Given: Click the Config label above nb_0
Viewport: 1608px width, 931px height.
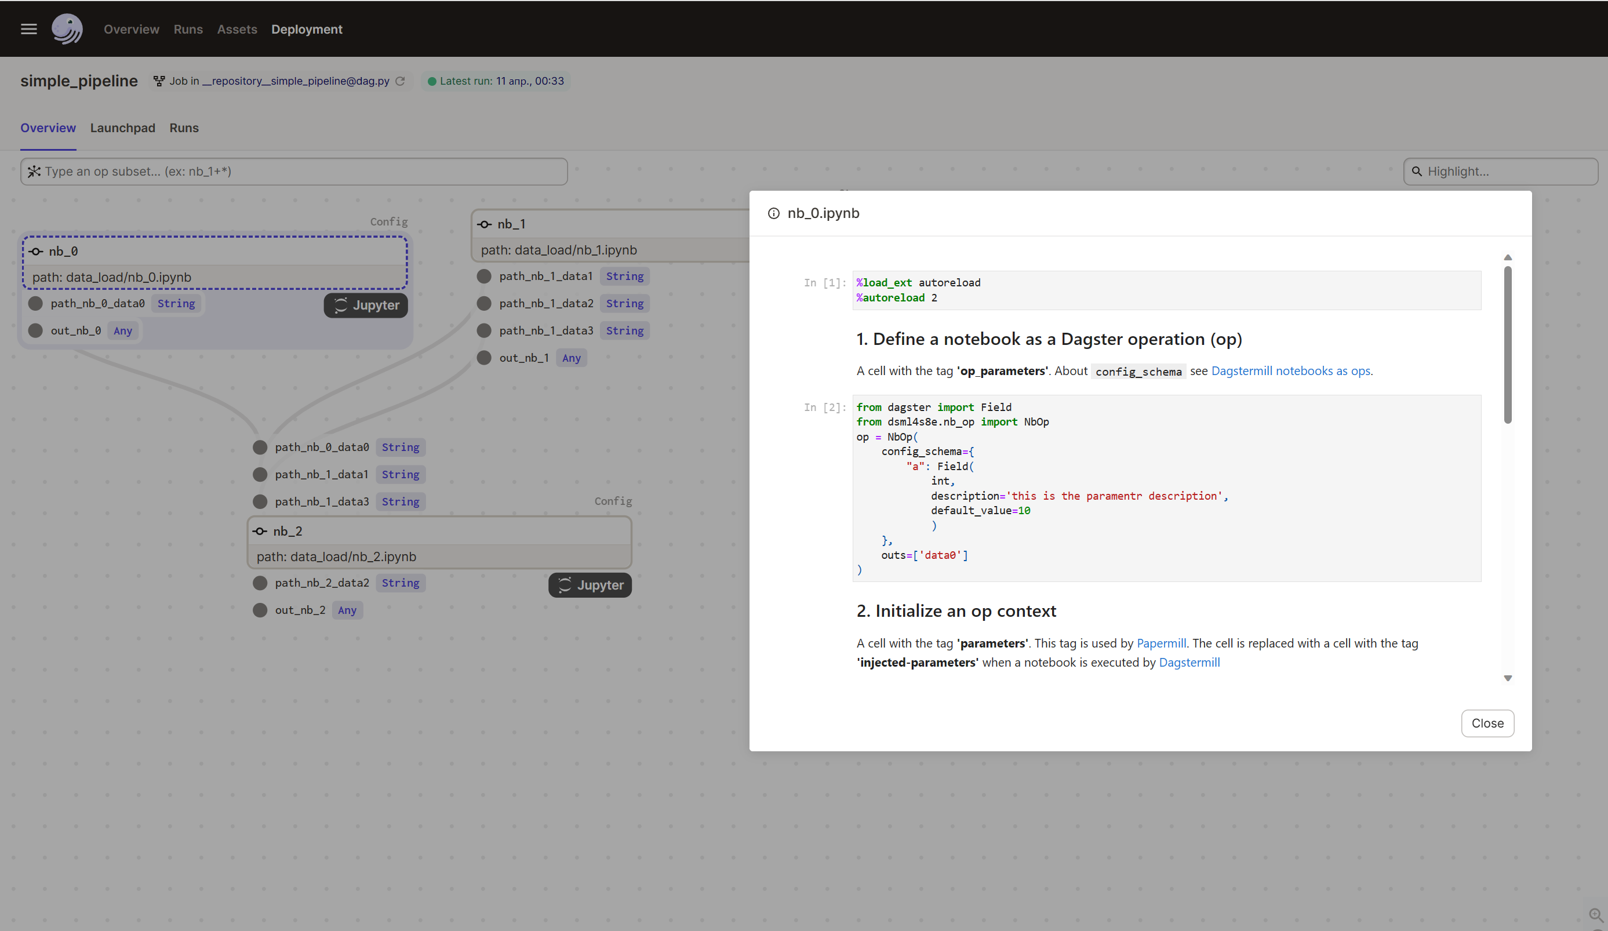Looking at the screenshot, I should (x=388, y=221).
